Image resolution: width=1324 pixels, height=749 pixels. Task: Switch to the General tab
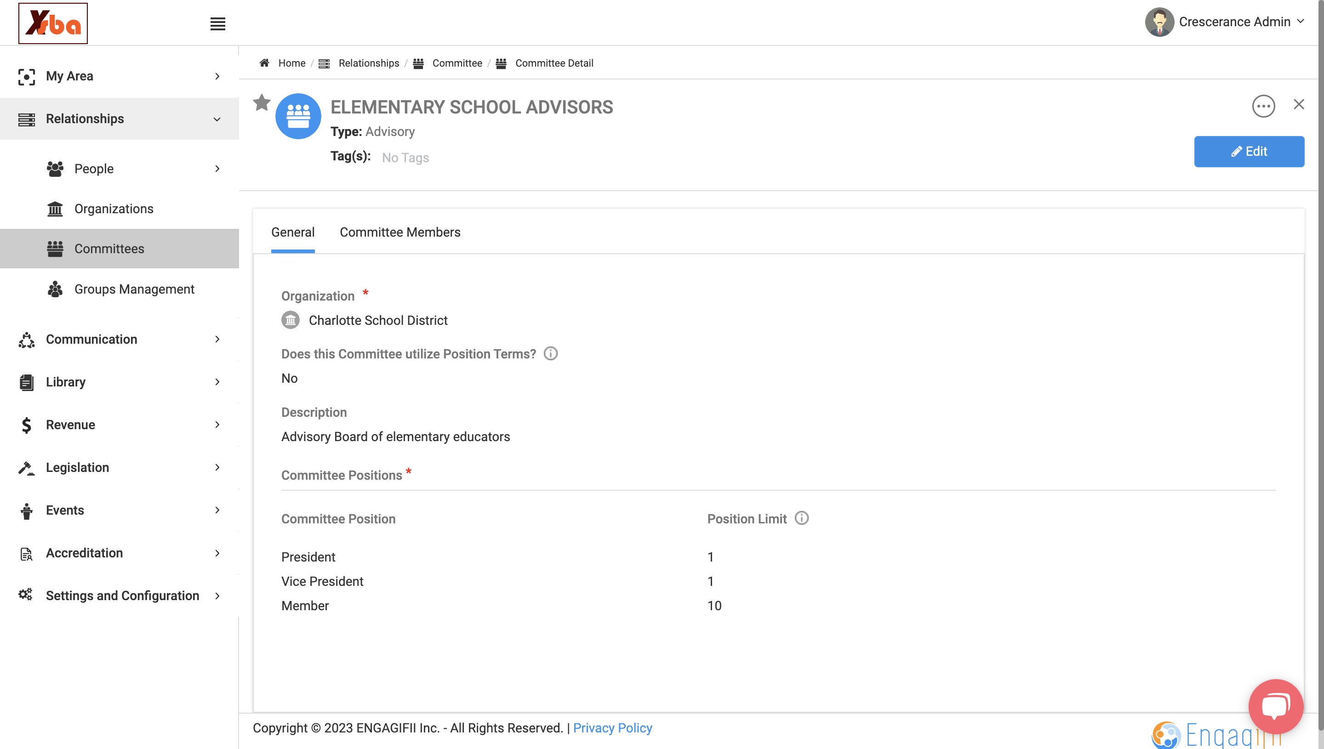[x=293, y=233]
